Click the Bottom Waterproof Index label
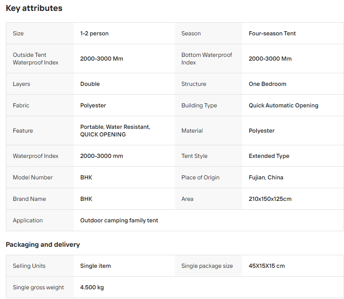The width and height of the screenshot is (344, 299). point(206,59)
